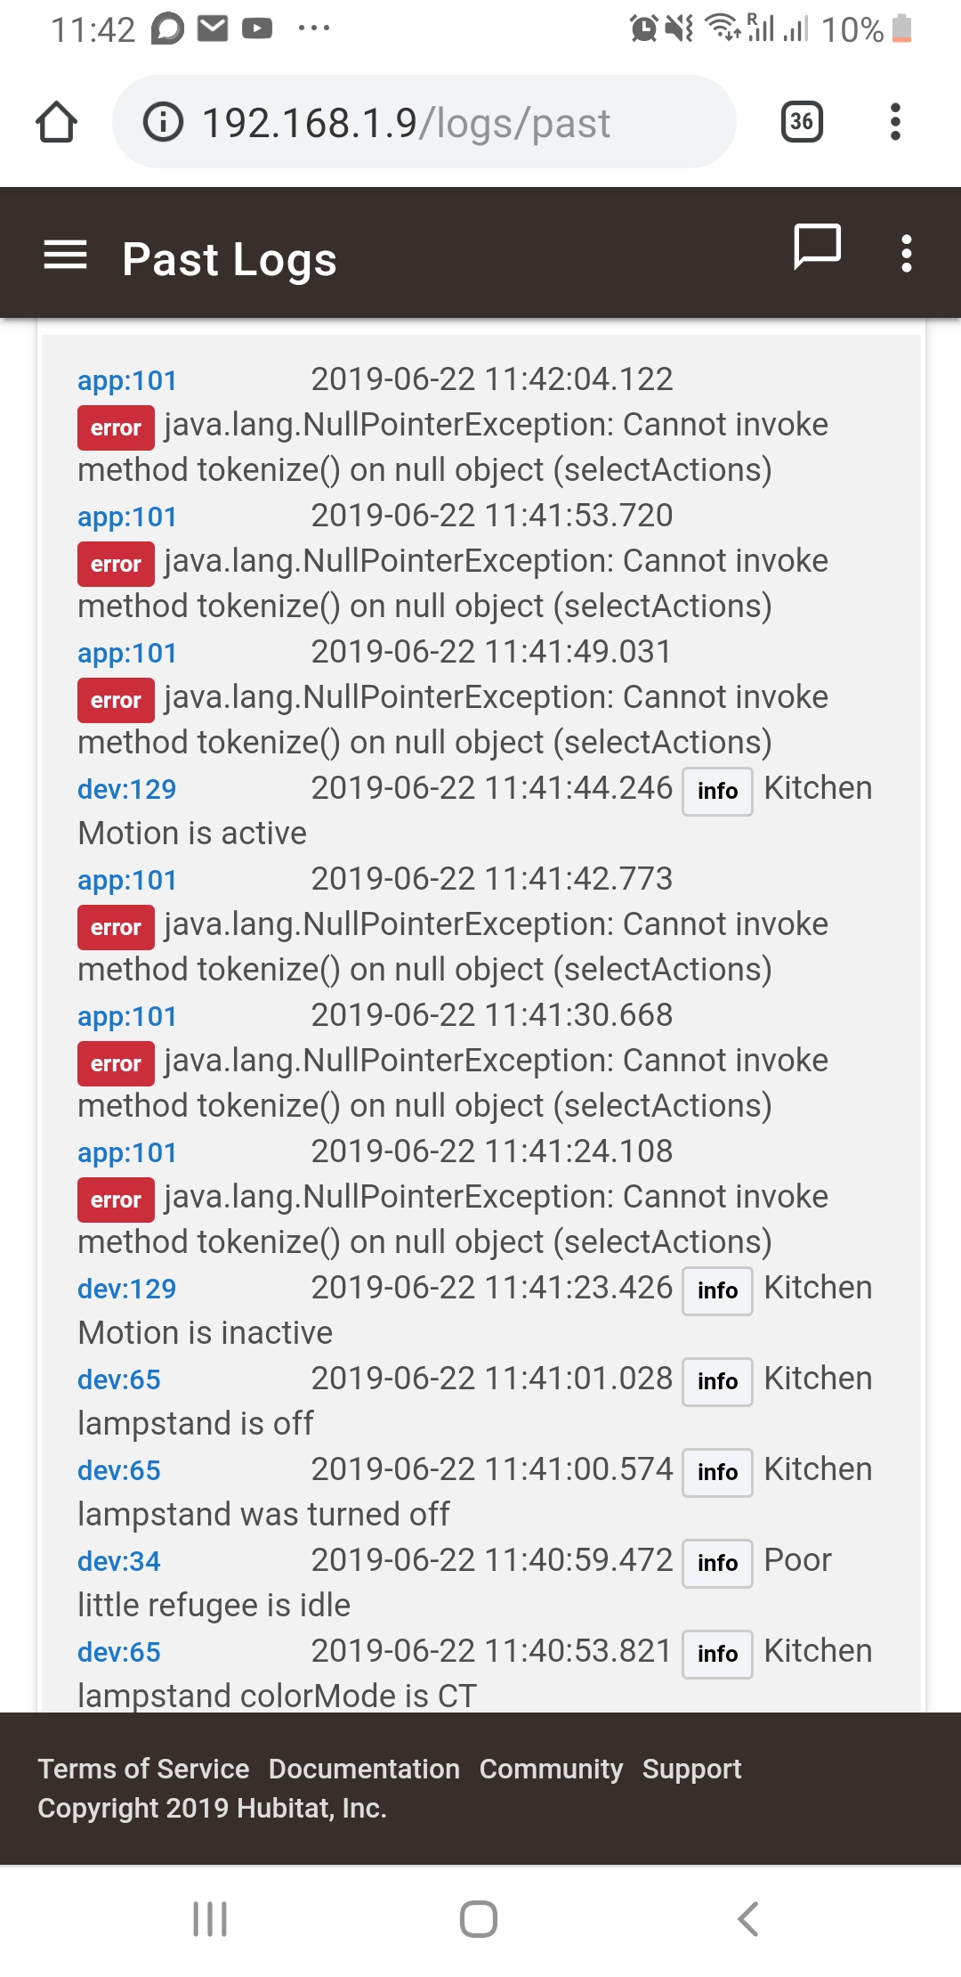Open the dev:34 link for little refugee
The height and width of the screenshot is (1977, 961).
tap(119, 1561)
